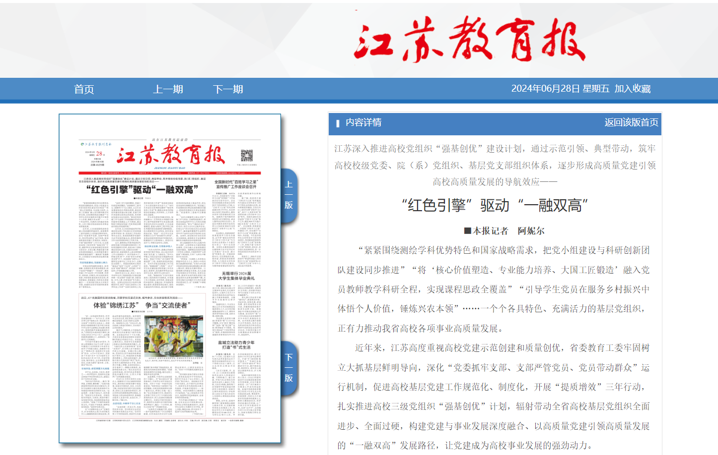Open the 盐城立法助力青少年 article on the page
Image resolution: width=718 pixels, height=455 pixels.
click(236, 344)
